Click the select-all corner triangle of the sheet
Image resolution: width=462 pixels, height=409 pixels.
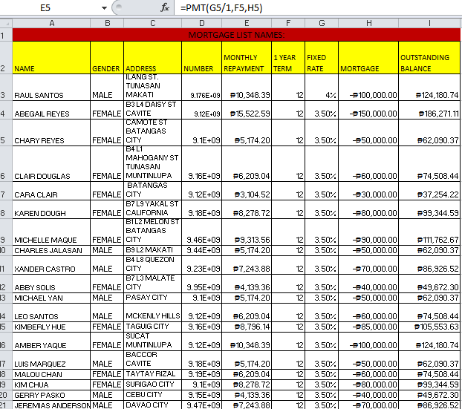(x=6, y=23)
